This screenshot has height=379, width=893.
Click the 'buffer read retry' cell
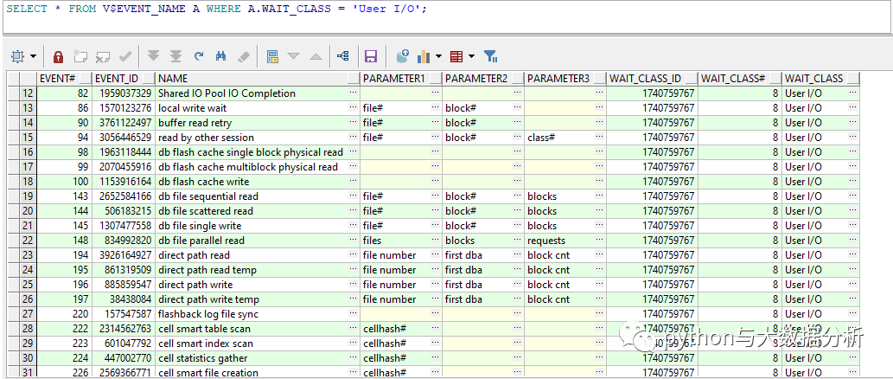point(258,123)
